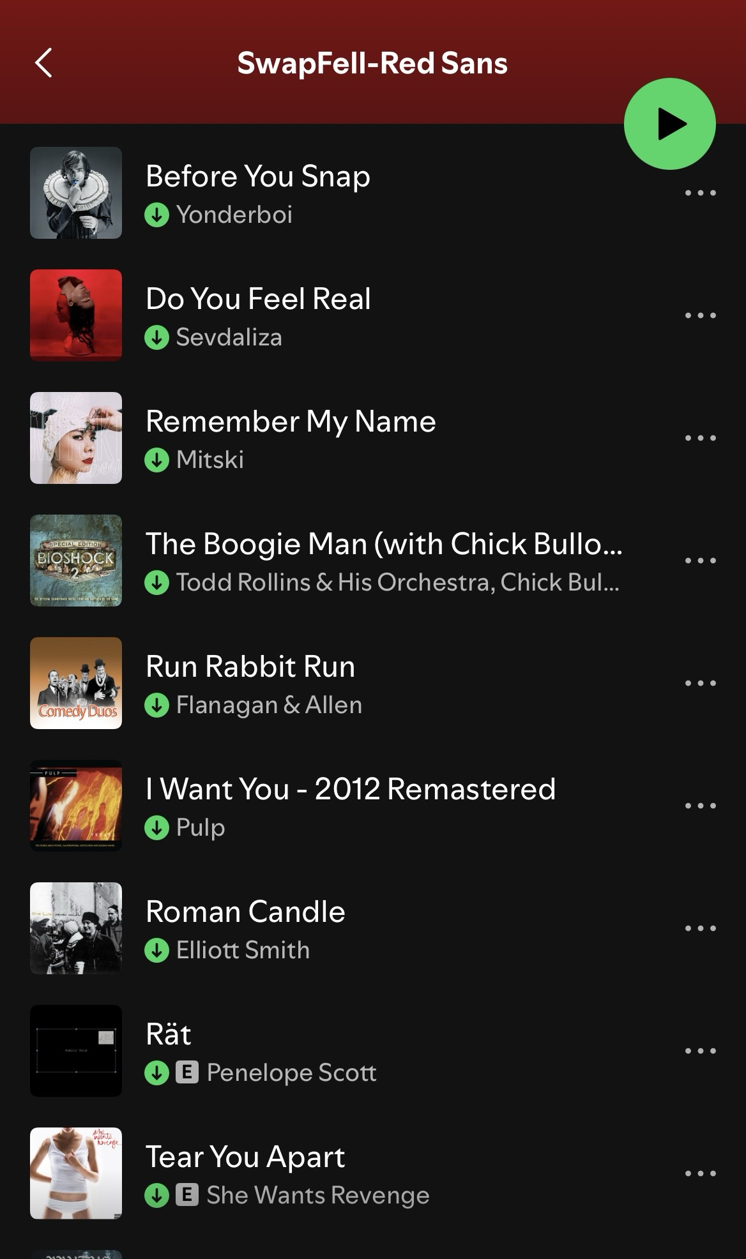This screenshot has width=746, height=1259.
Task: Open three-dot menu for Remember My Name
Action: [x=700, y=438]
